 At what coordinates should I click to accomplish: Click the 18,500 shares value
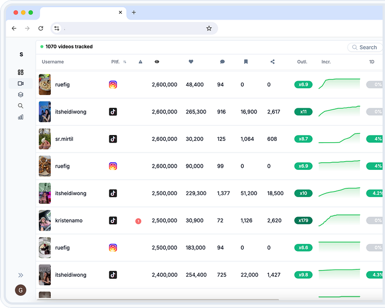pyautogui.click(x=275, y=194)
